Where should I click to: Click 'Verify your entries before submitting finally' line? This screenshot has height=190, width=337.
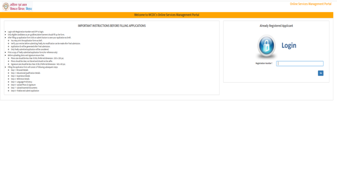coord(45,44)
